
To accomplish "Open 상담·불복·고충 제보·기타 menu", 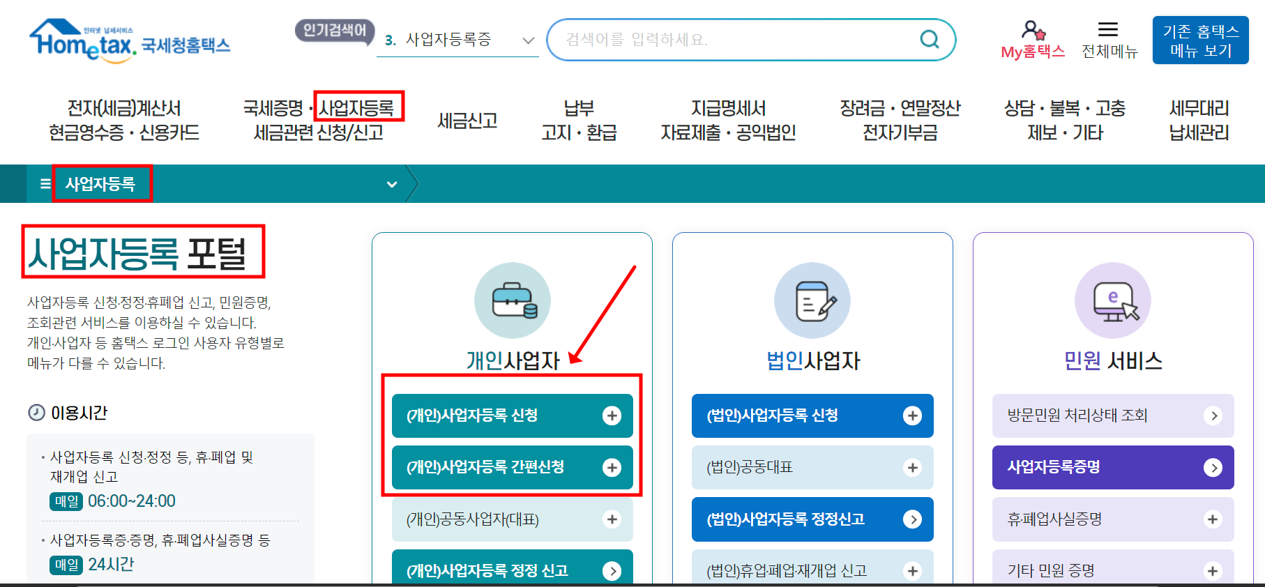I will [1065, 120].
